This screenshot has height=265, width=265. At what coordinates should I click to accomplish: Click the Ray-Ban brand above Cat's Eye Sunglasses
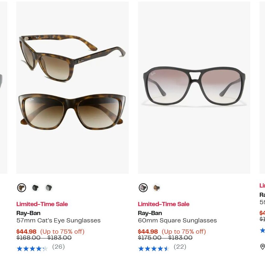click(x=28, y=213)
